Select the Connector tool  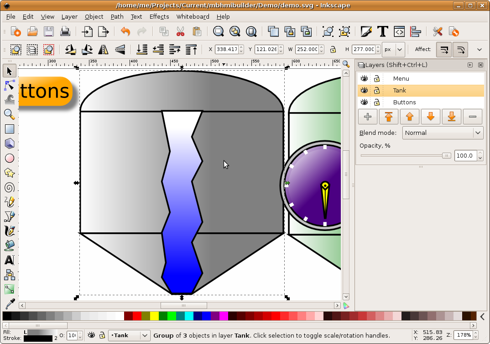[x=10, y=275]
